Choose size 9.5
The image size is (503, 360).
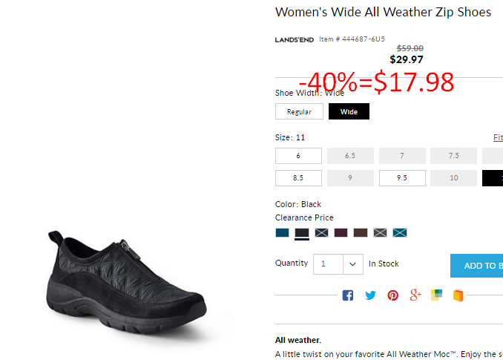click(x=402, y=178)
